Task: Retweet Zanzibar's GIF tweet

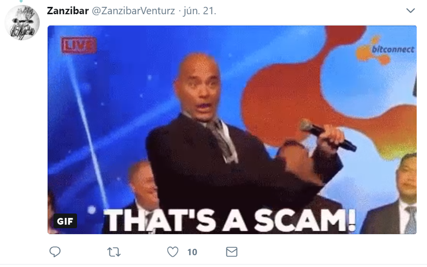Action: coord(114,252)
